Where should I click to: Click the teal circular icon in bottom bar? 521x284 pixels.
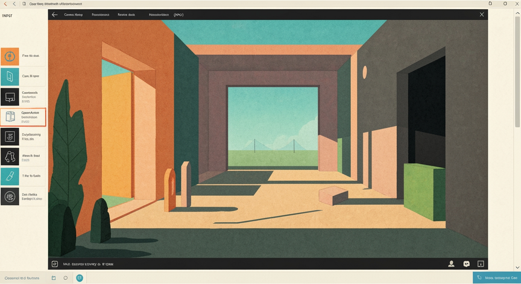pos(80,278)
